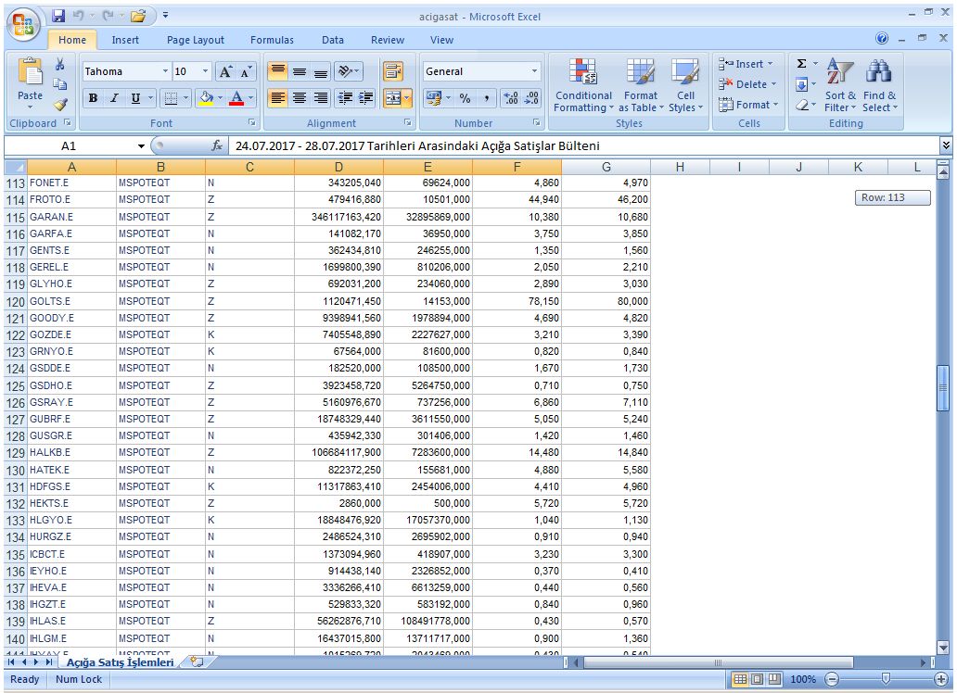Apply the red font color
This screenshot has height=693, width=957.
[x=236, y=97]
